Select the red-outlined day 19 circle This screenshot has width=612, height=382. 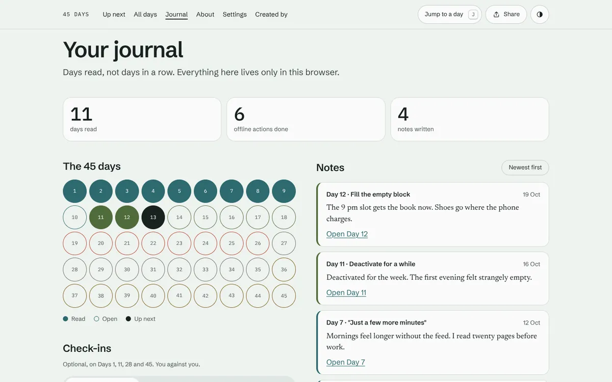point(75,243)
